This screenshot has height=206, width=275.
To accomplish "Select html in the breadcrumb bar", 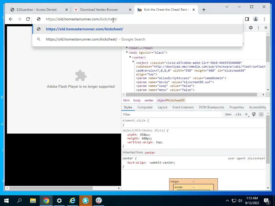I will (x=126, y=100).
